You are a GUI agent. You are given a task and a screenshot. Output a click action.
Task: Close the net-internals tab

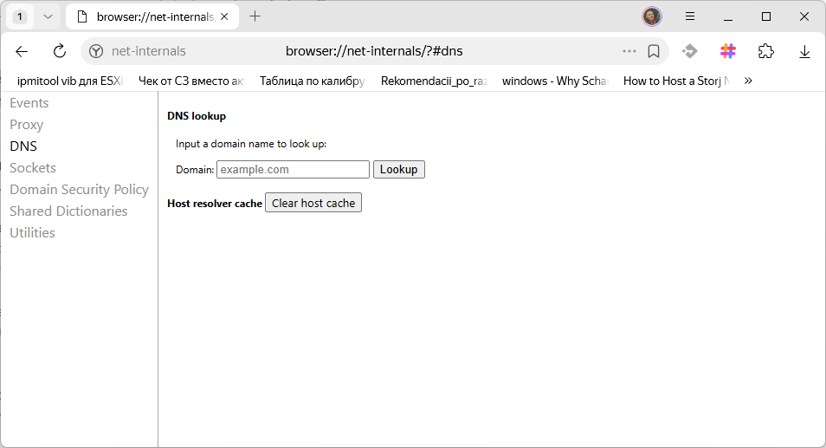224,16
